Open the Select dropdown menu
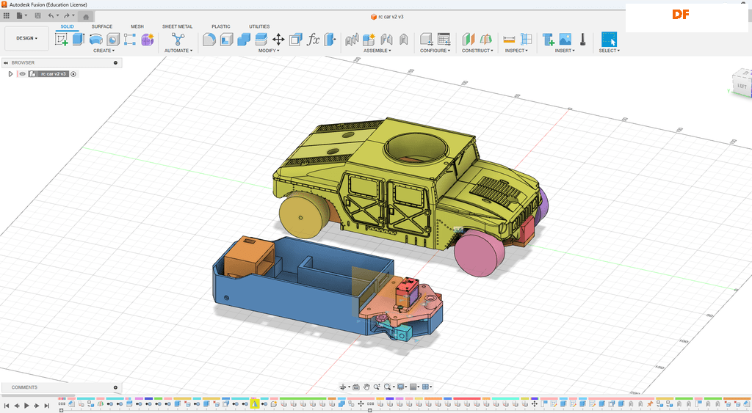 609,51
